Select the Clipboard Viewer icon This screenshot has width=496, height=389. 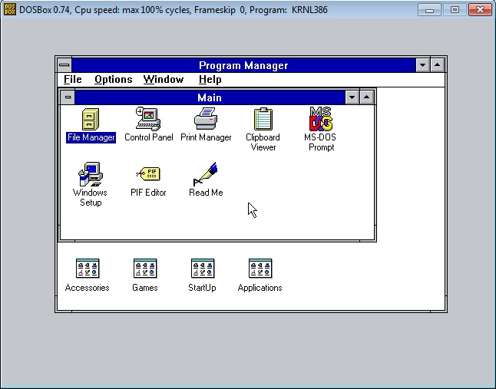coord(263,119)
